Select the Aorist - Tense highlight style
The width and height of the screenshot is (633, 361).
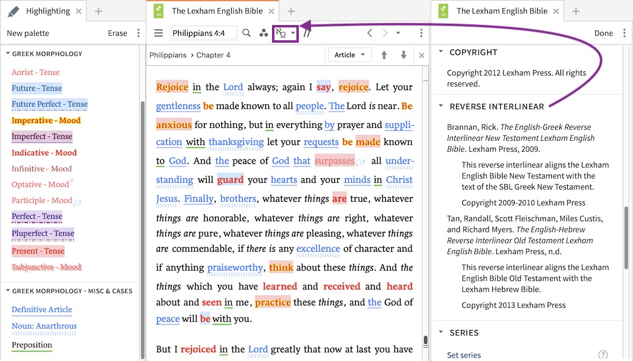35,73
